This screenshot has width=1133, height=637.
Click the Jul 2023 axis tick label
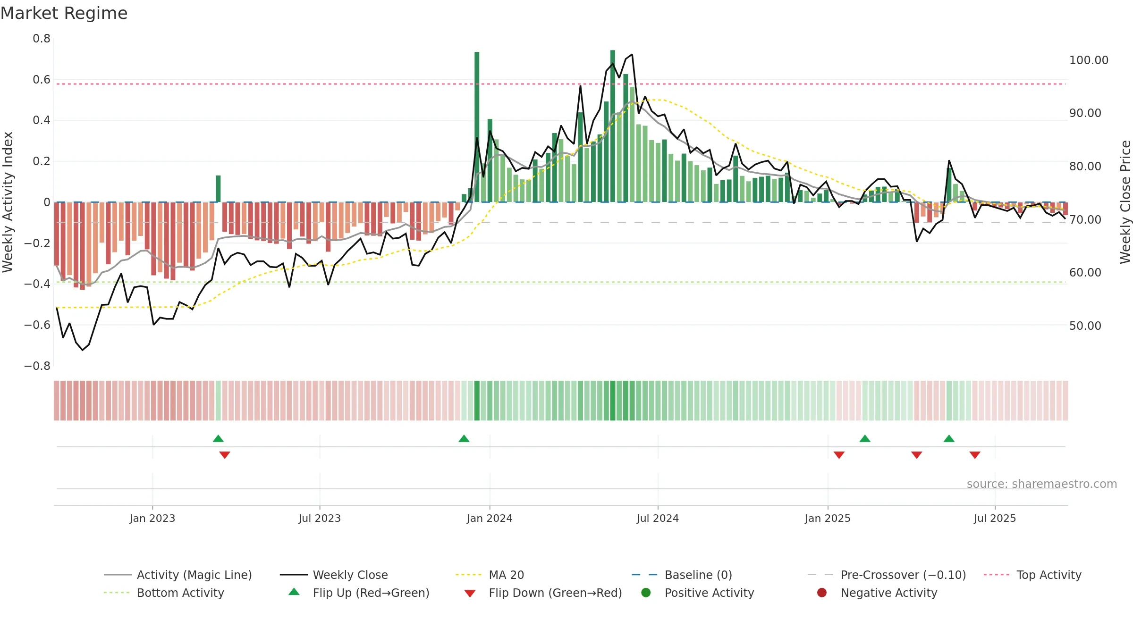tap(320, 518)
